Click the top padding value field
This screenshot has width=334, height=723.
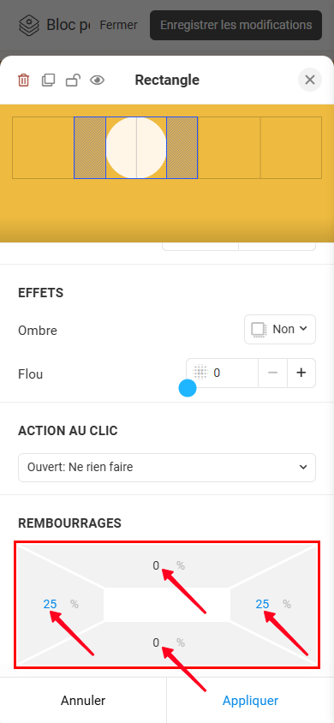click(x=156, y=565)
